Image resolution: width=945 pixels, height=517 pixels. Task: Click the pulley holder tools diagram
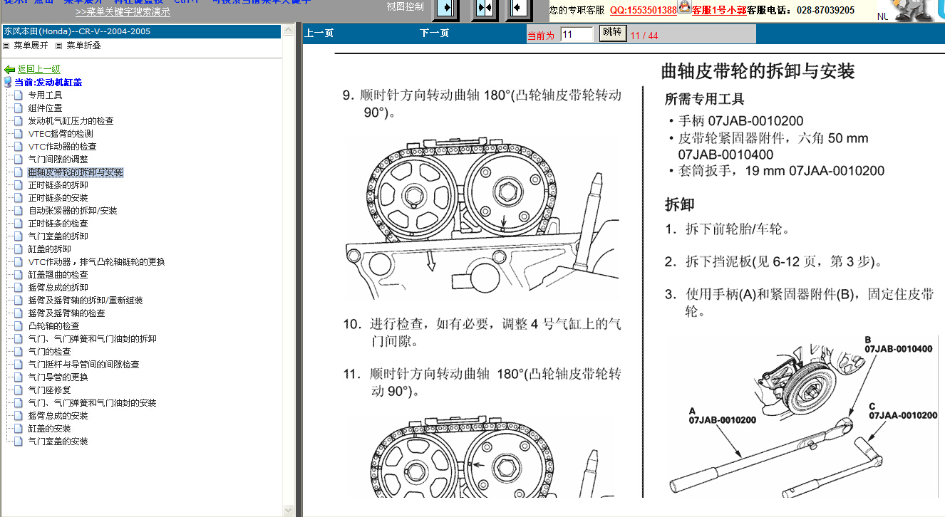(804, 416)
